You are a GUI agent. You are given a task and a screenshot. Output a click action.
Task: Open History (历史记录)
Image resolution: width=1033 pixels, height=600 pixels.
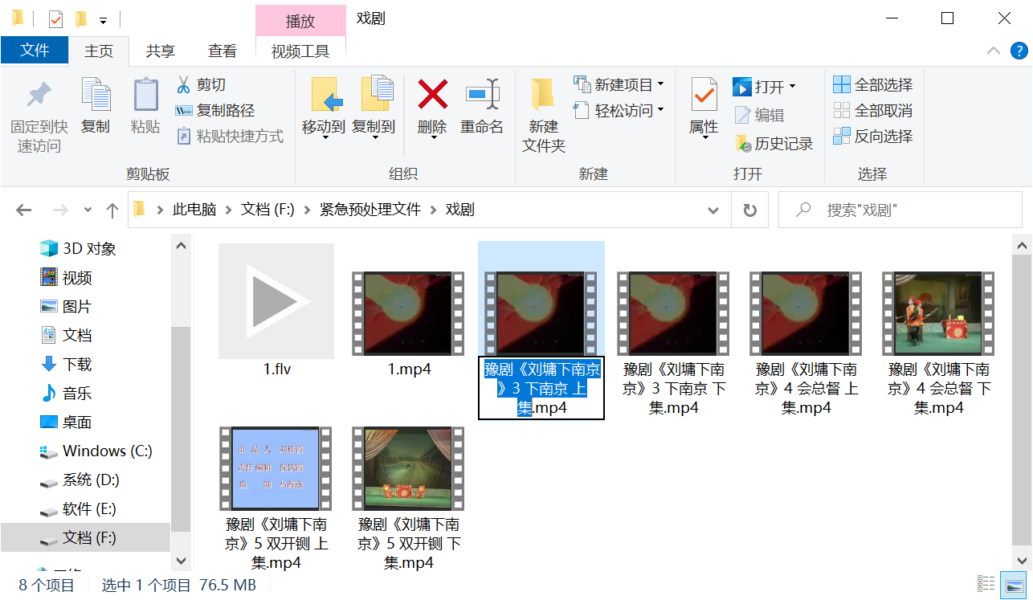(x=774, y=144)
